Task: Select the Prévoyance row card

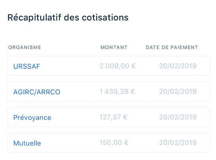Action: point(109,117)
